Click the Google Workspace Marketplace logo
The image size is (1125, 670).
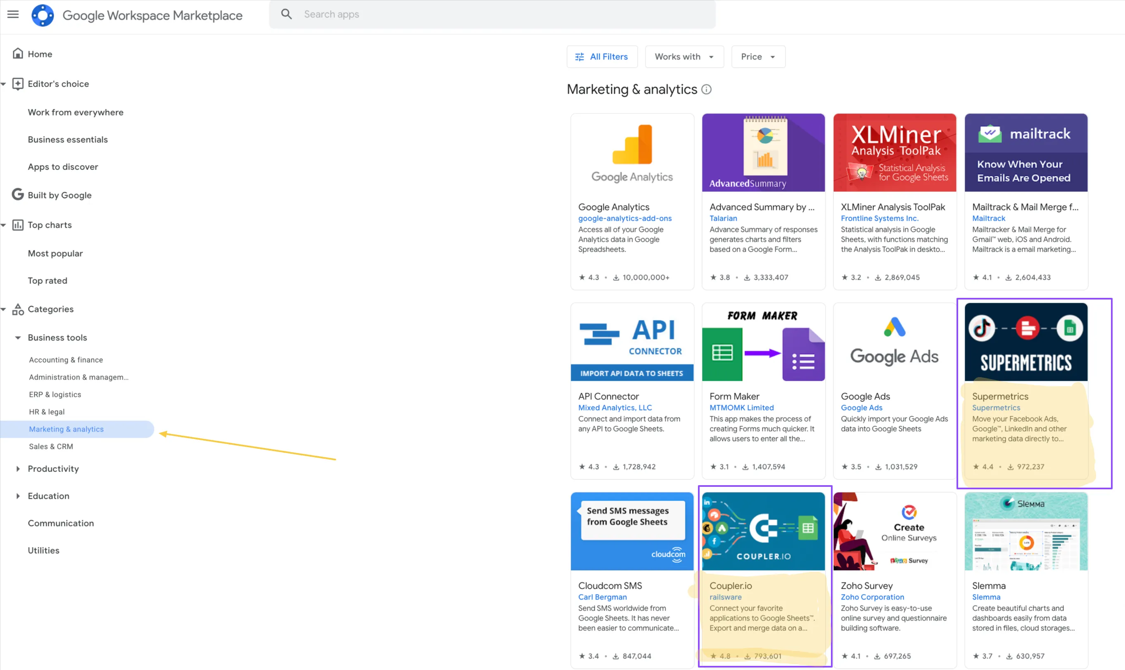[43, 15]
